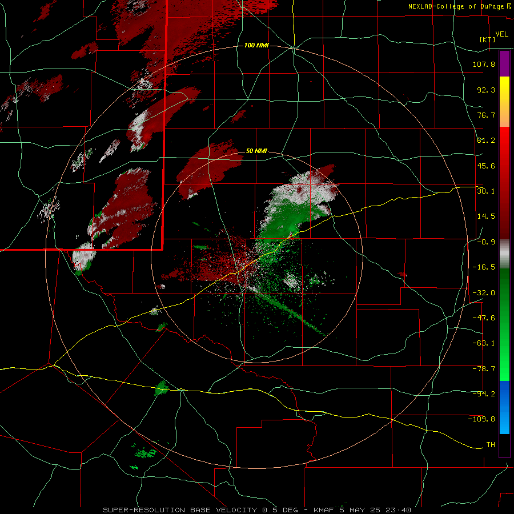Click the blue segment of the color bar
The width and height of the screenshot is (514, 514).
[x=504, y=407]
